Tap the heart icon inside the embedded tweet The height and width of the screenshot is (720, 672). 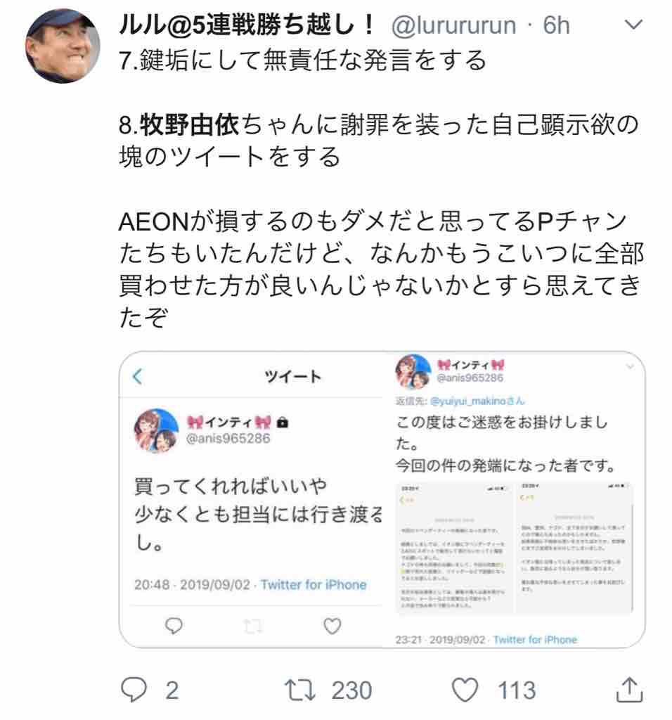click(x=332, y=625)
